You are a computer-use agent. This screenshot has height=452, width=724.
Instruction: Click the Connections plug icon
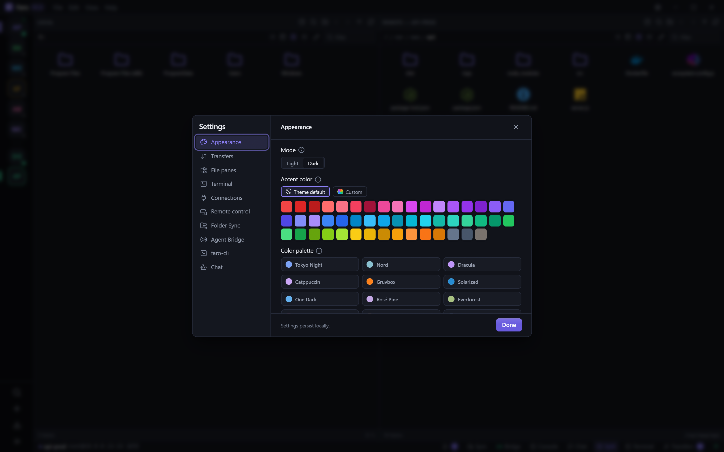pos(203,198)
